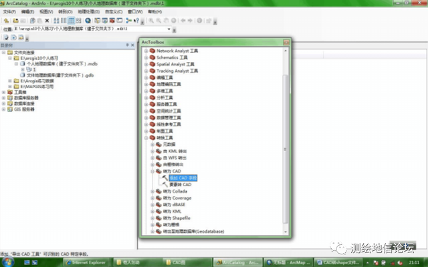Select 由 KML 转出 toolset
This screenshot has height=267, width=428.
175,152
